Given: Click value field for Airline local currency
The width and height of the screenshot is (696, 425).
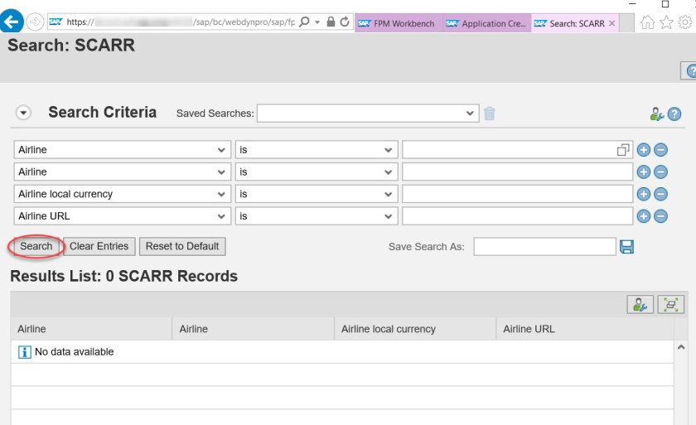Looking at the screenshot, I should (x=517, y=194).
